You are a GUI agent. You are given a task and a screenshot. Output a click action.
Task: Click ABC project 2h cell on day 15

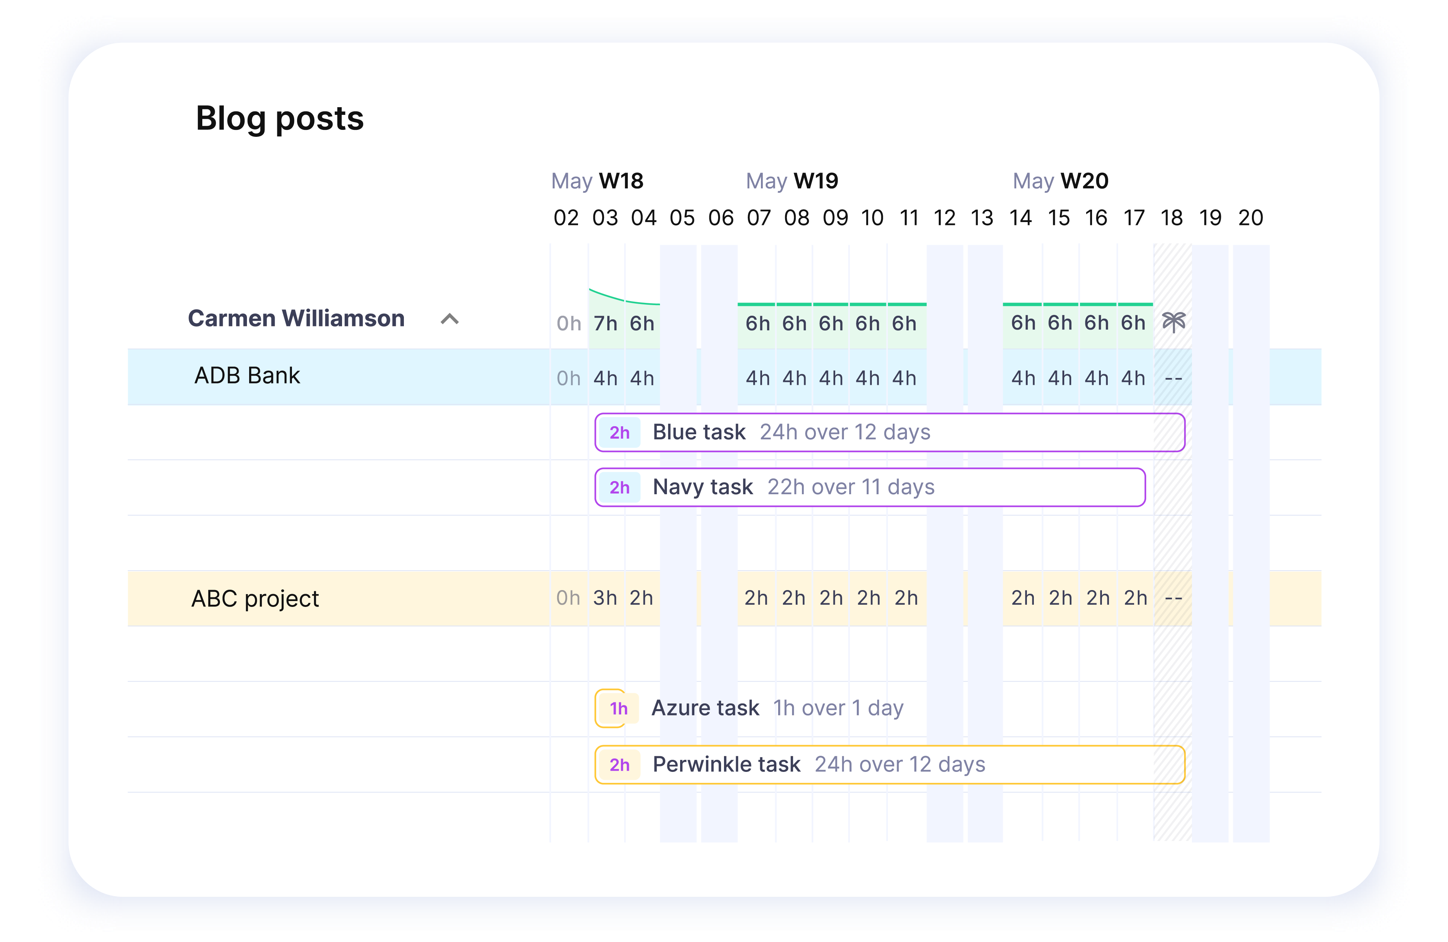tap(1061, 598)
